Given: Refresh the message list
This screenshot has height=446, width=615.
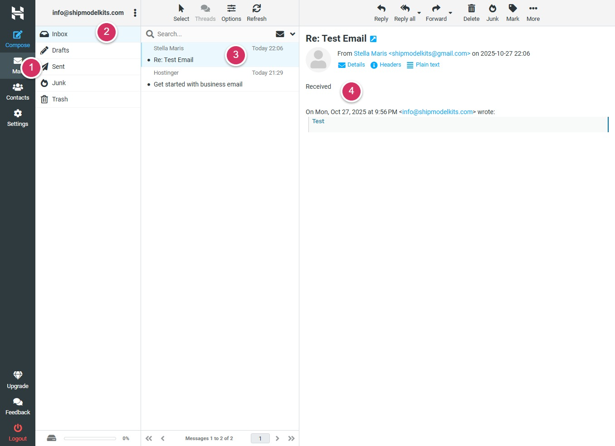Looking at the screenshot, I should pos(256,9).
